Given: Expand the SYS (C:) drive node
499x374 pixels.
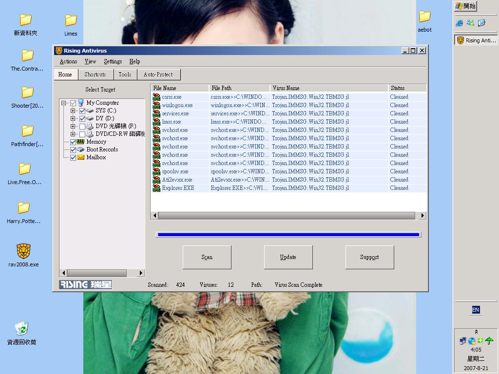Looking at the screenshot, I should pyautogui.click(x=73, y=111).
